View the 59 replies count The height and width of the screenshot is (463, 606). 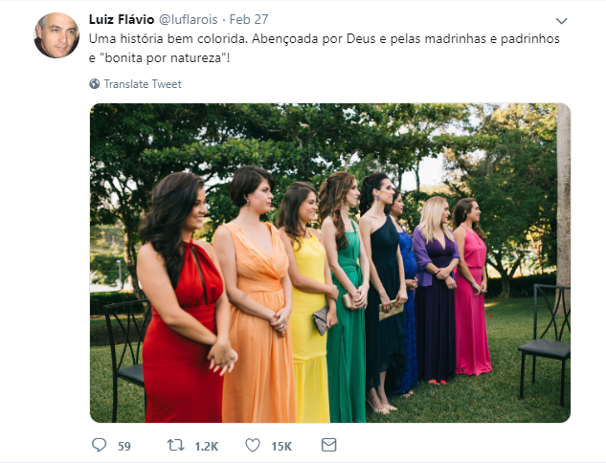(x=124, y=446)
